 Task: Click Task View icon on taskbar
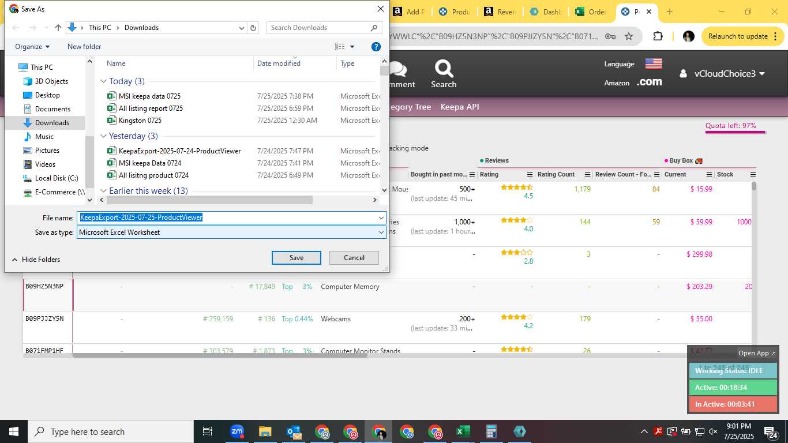coord(208,431)
